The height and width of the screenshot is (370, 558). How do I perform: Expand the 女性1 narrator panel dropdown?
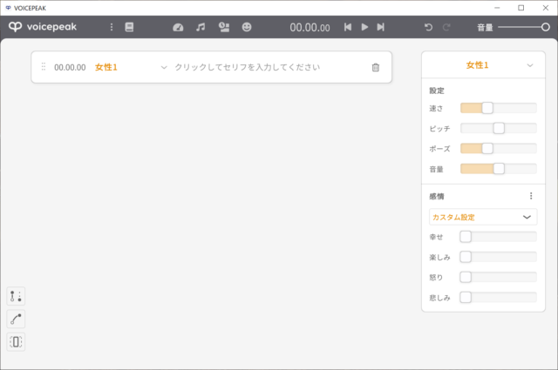click(x=530, y=65)
